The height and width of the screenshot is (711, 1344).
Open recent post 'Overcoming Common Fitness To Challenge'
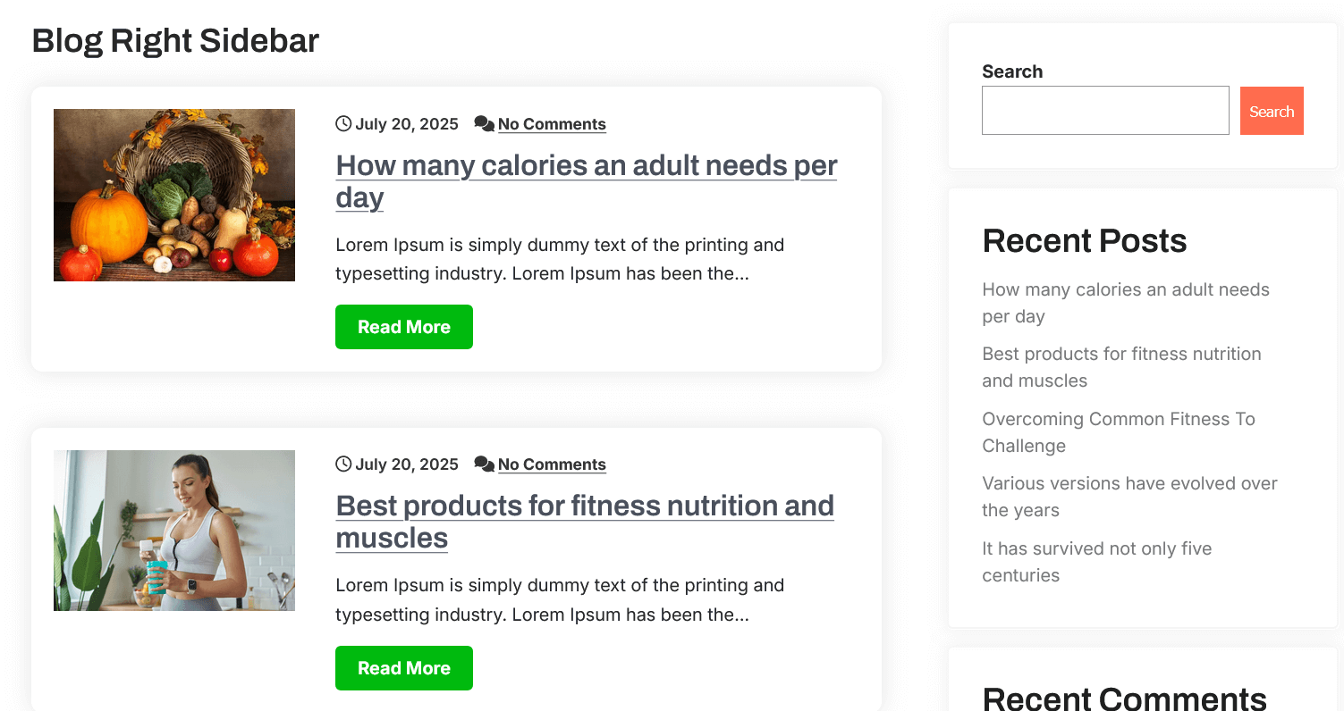tap(1118, 420)
